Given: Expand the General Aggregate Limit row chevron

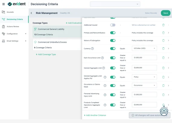Looking at the screenshot, I should (x=168, y=68).
